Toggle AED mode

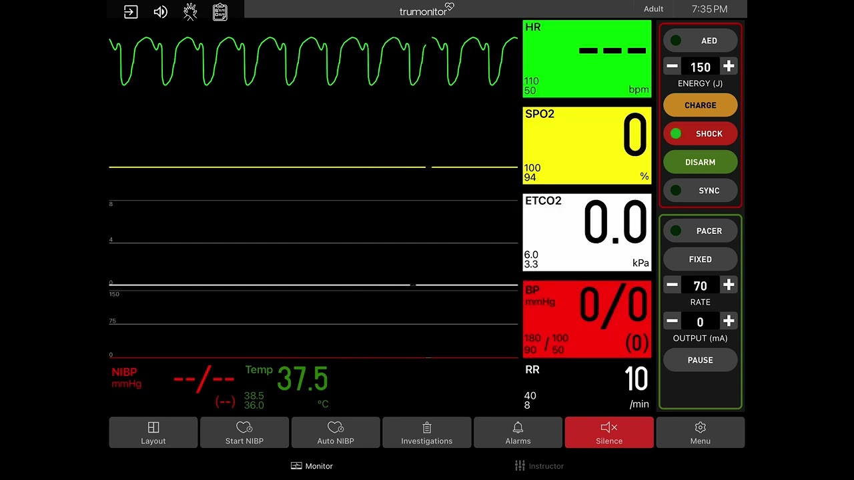(x=701, y=41)
